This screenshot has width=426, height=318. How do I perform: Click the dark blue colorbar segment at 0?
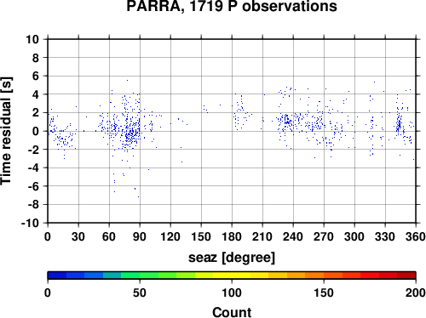pyautogui.click(x=57, y=275)
